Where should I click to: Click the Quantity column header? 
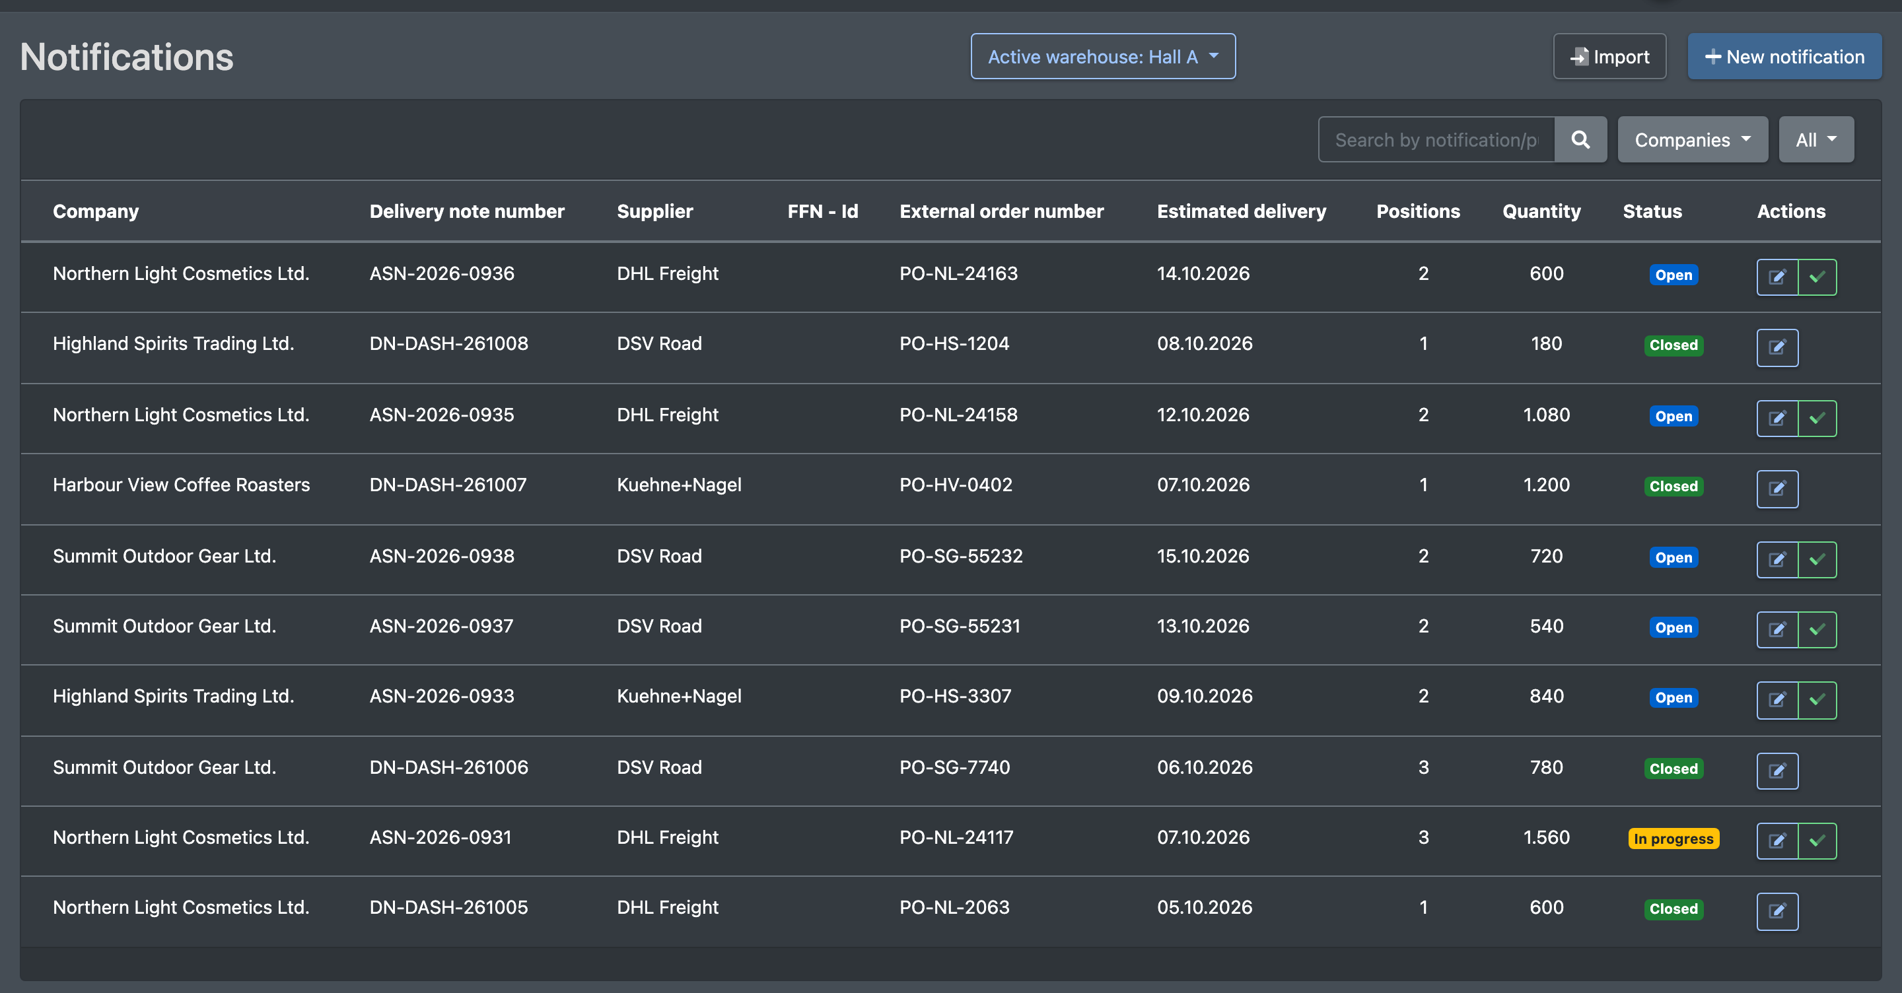[x=1541, y=211]
